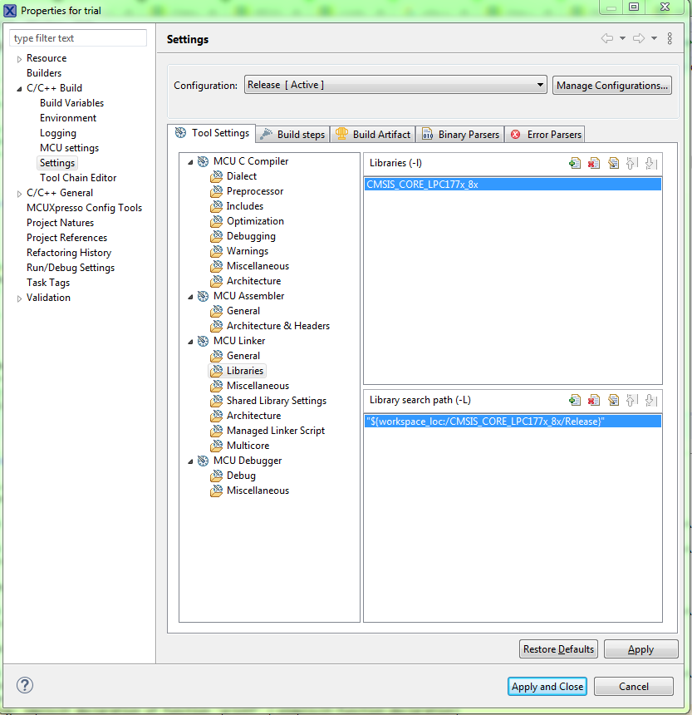Expand the Validation tree node
Viewport: 692px width, 715px height.
(x=19, y=298)
